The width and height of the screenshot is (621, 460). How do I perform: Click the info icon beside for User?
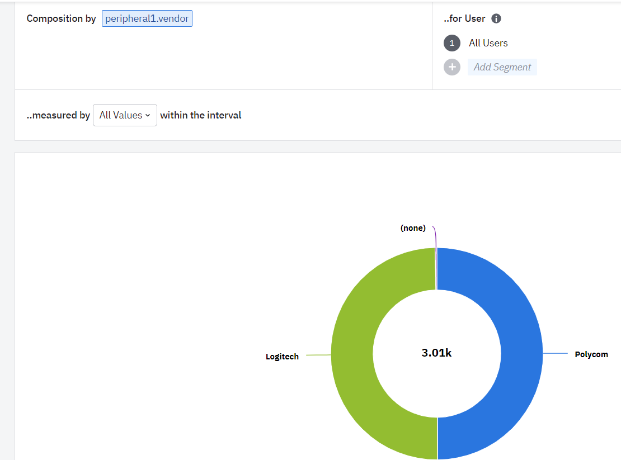[x=496, y=18]
